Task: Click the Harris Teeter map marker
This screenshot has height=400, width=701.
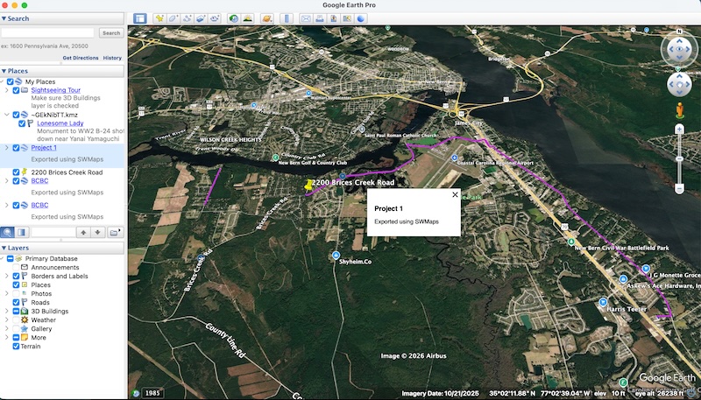Action: click(x=603, y=302)
